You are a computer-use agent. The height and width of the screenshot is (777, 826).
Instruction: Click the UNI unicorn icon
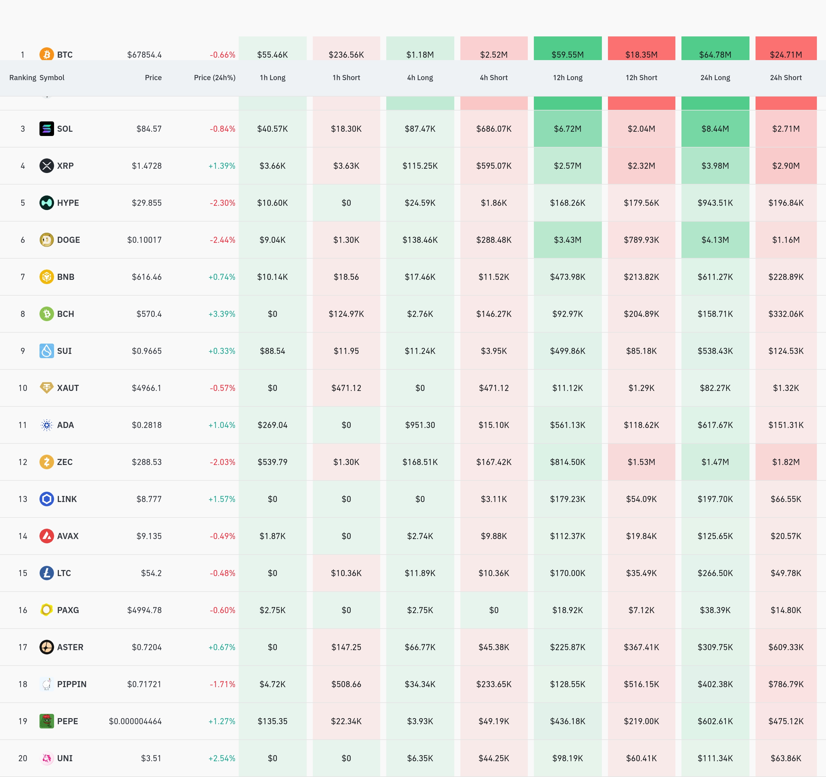[46, 758]
